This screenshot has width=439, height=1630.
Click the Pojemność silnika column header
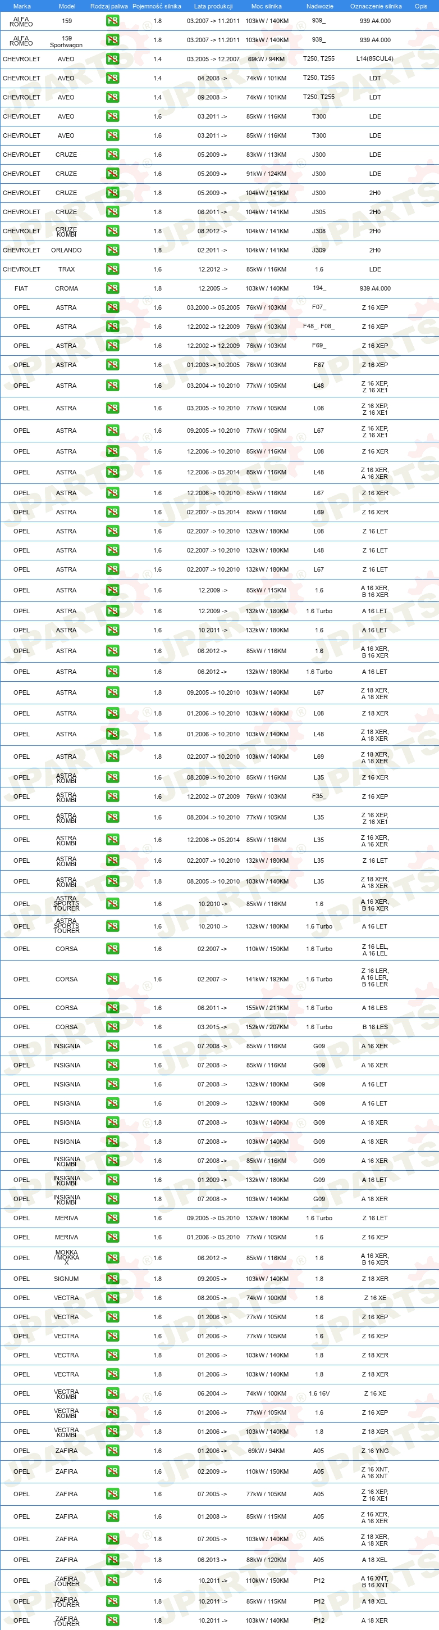157,6
